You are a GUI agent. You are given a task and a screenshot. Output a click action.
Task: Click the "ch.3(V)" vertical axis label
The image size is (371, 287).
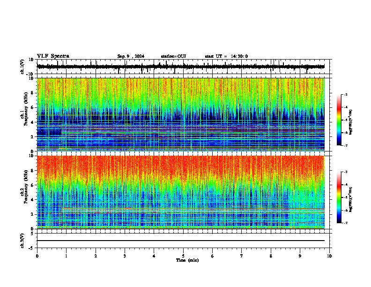[x=22, y=241]
